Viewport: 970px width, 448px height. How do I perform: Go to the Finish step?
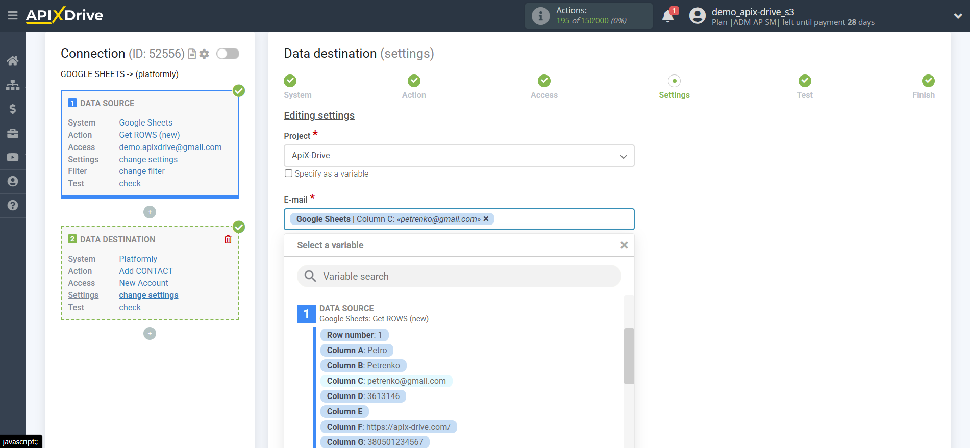[928, 81]
